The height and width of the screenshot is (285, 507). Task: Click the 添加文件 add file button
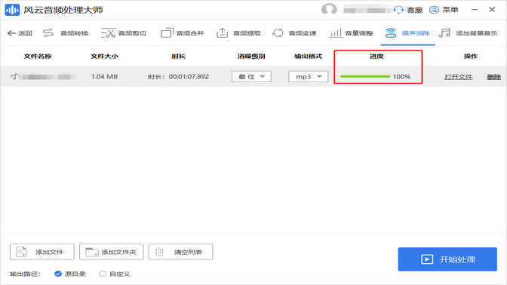click(x=42, y=252)
